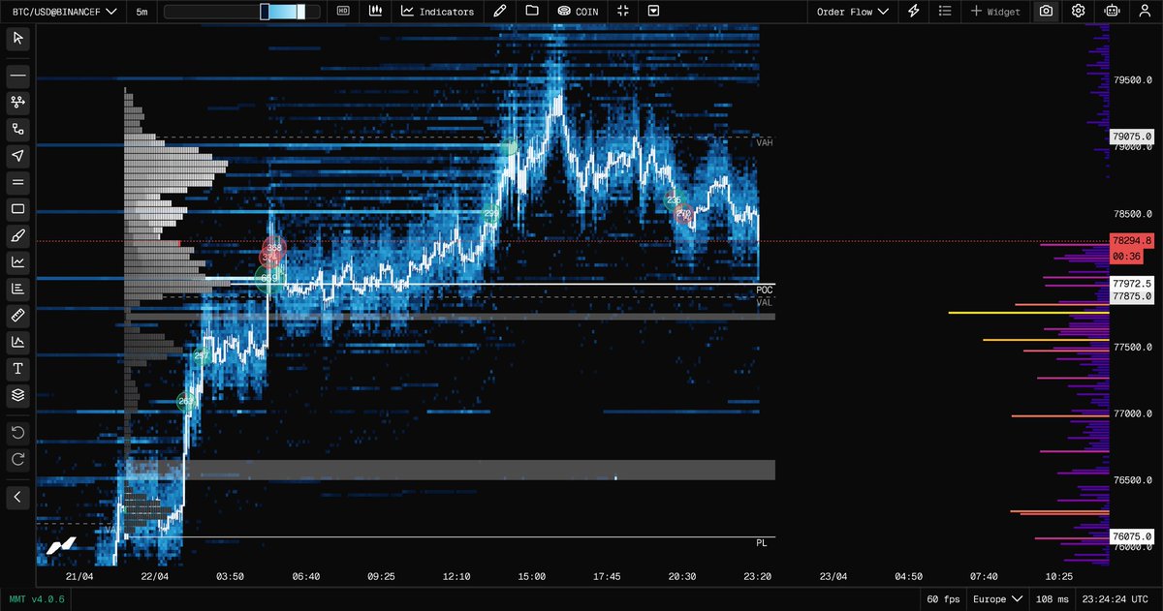Toggle COIN denomination
This screenshot has height=611, width=1163.
pyautogui.click(x=578, y=12)
